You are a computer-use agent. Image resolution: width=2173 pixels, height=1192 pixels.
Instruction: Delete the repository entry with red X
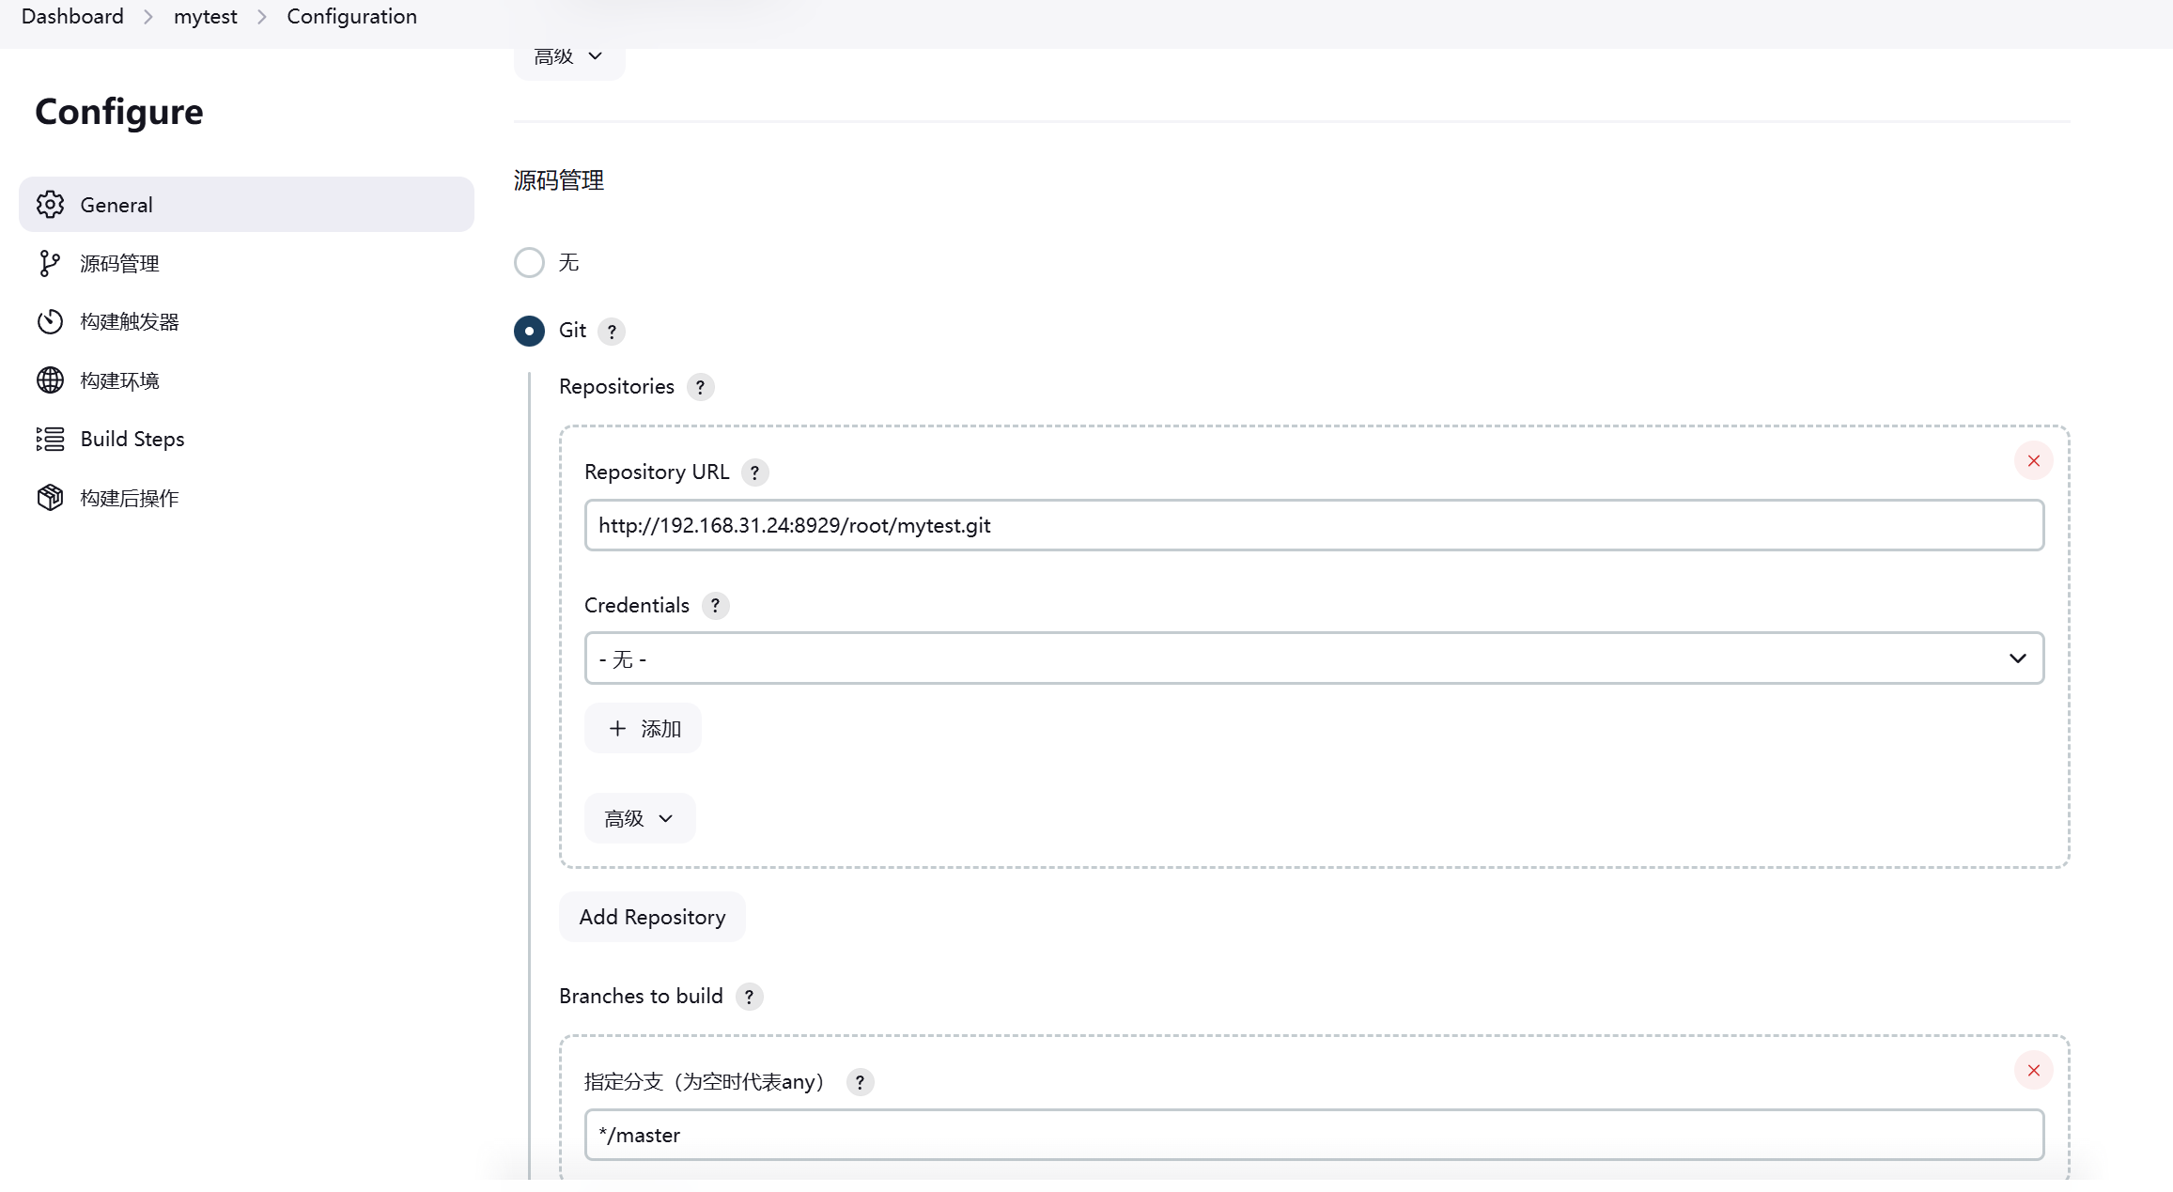tap(2034, 460)
